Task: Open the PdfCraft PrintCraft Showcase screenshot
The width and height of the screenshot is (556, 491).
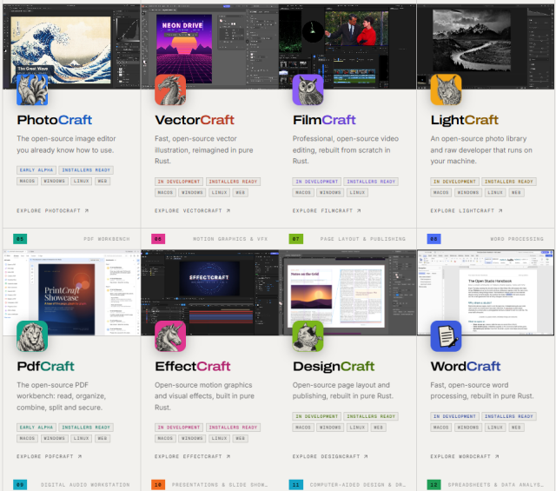Action: [x=71, y=293]
